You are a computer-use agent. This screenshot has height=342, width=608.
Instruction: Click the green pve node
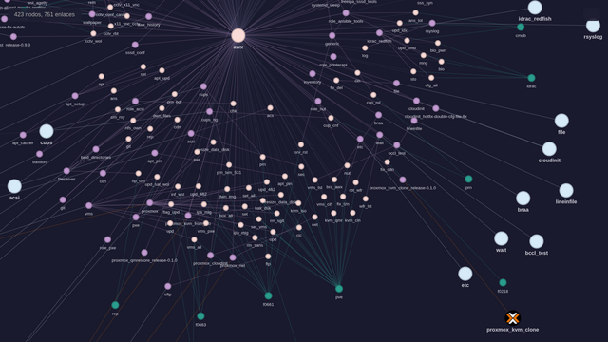pos(339,289)
